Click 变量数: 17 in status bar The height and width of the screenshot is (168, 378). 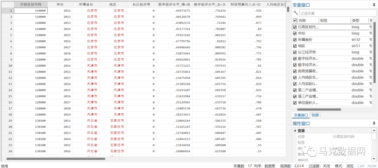point(243,166)
